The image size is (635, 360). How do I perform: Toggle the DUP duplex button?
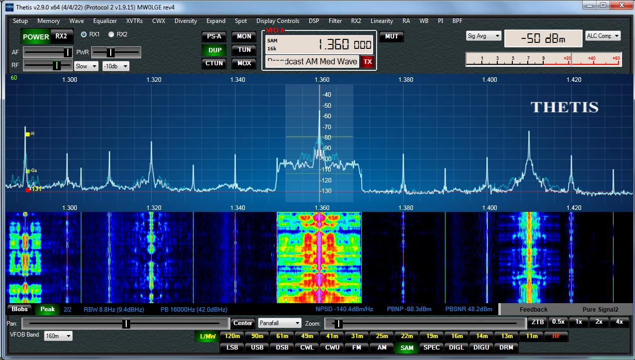[x=215, y=50]
